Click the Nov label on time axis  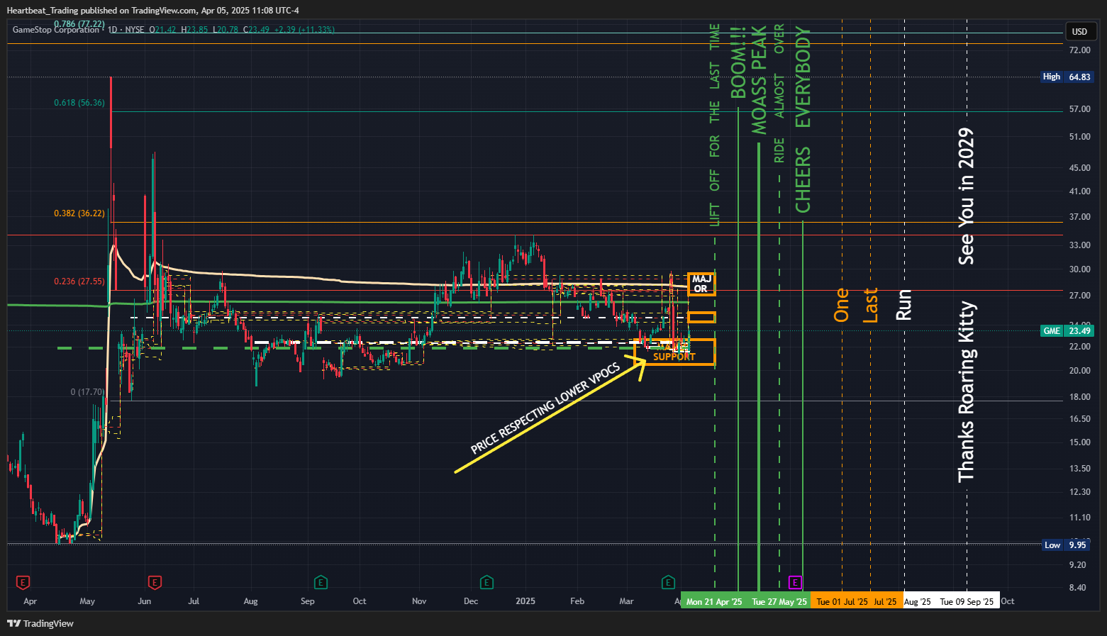[x=419, y=601]
